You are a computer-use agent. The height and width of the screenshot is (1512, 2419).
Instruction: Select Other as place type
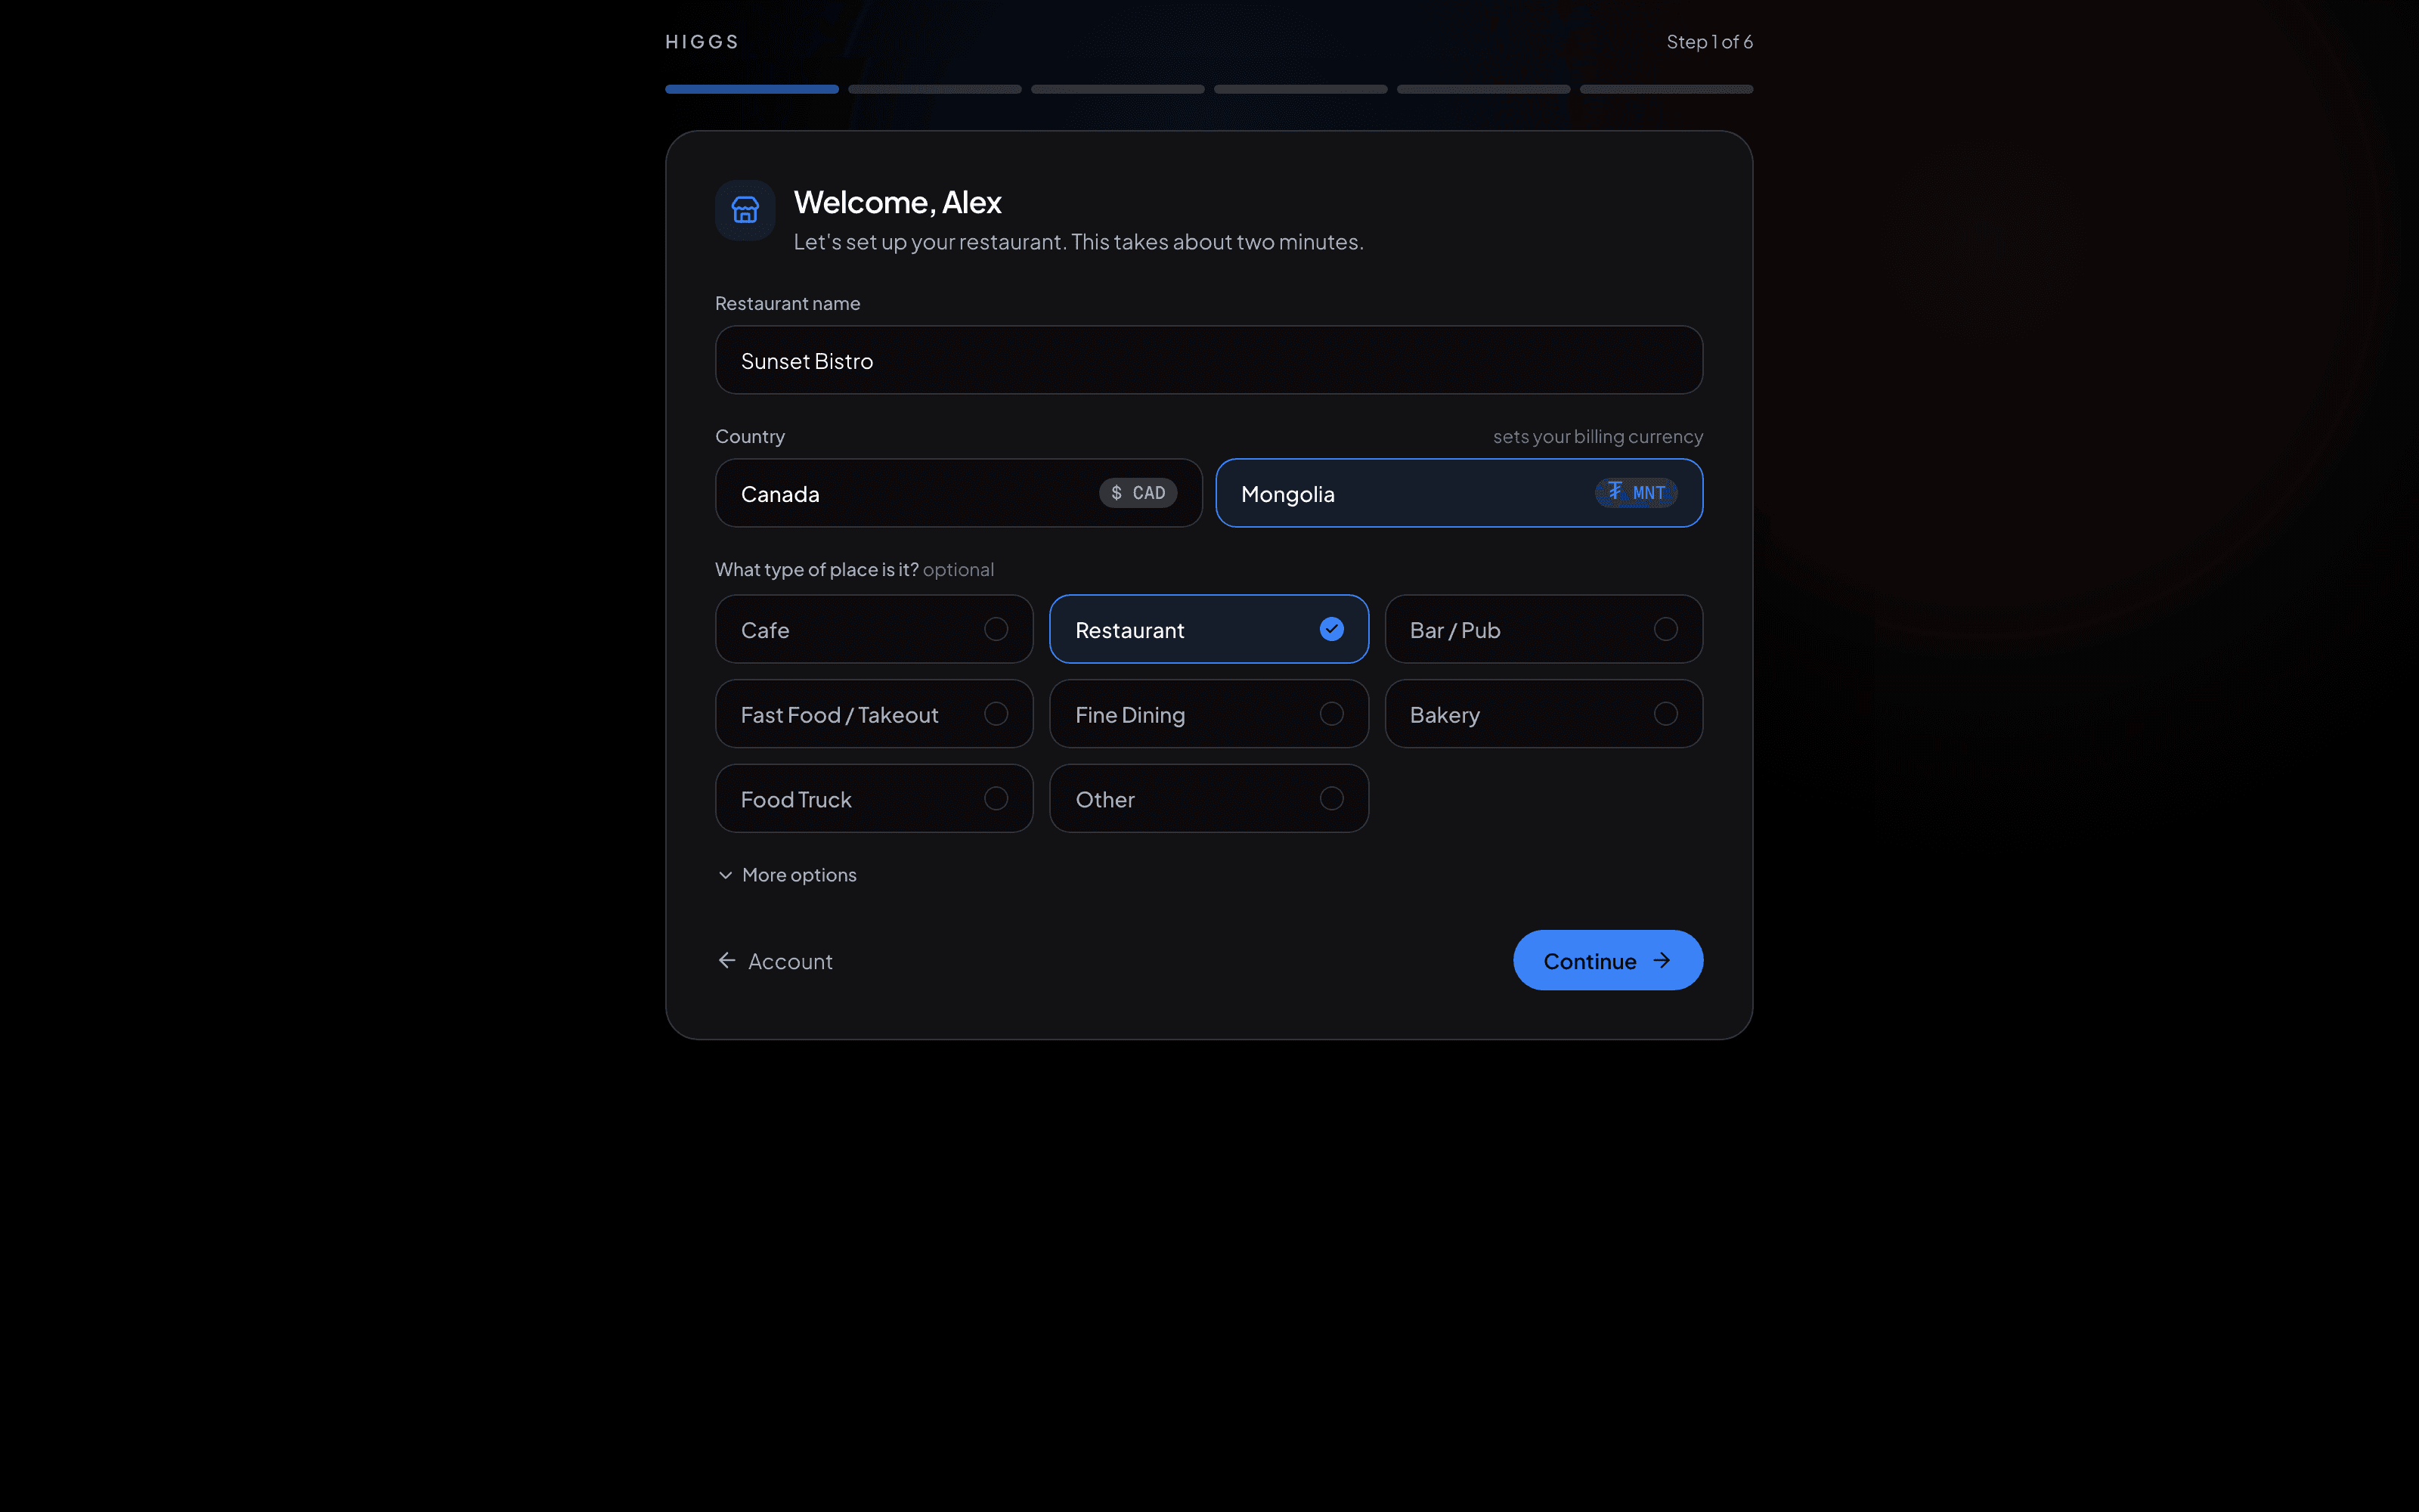(x=1209, y=798)
